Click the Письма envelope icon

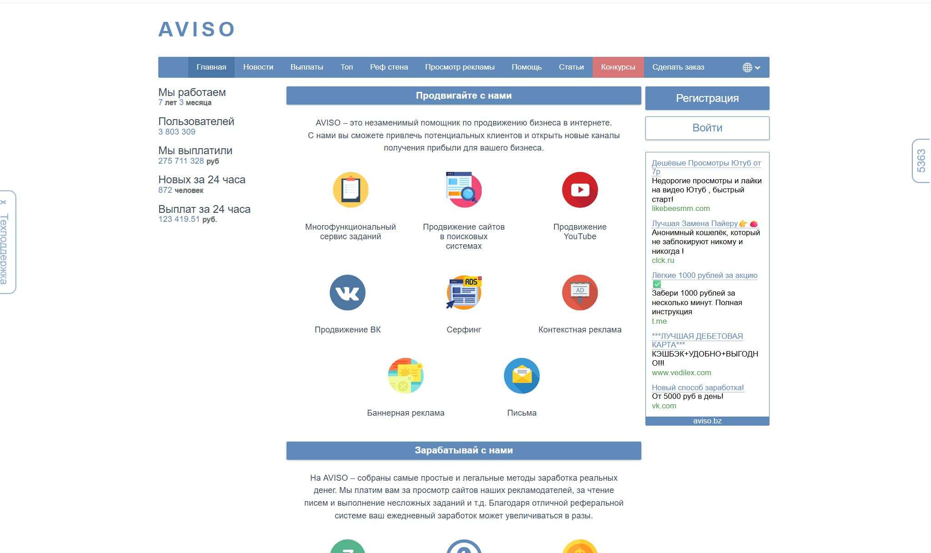(521, 376)
